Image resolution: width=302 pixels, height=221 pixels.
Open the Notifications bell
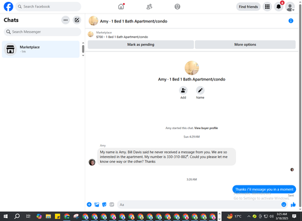[278, 7]
